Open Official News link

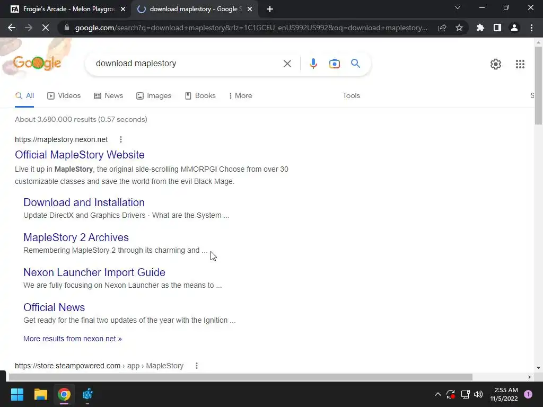click(54, 307)
